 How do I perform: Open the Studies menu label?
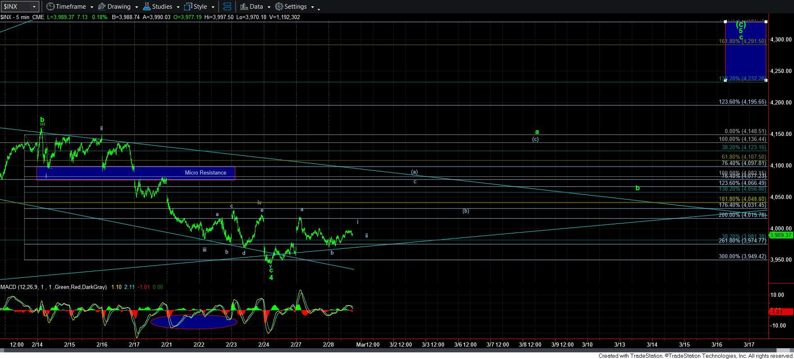click(162, 7)
